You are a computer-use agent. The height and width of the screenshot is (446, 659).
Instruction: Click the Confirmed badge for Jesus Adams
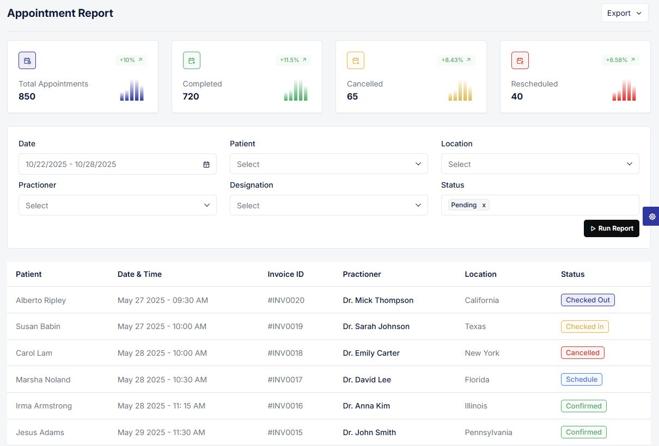tap(584, 432)
